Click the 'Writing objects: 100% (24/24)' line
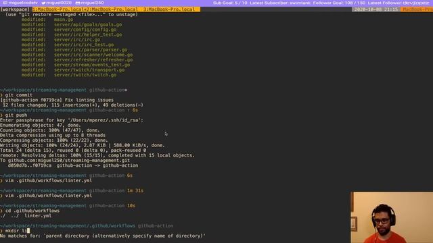433x243 pixels. point(83,145)
